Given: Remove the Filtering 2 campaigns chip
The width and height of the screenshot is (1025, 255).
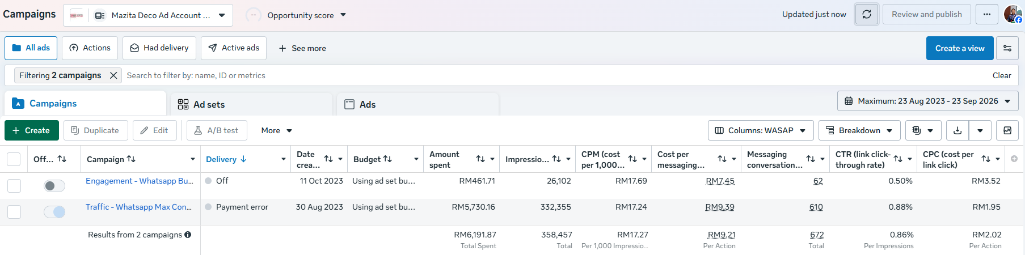Looking at the screenshot, I should (x=113, y=75).
